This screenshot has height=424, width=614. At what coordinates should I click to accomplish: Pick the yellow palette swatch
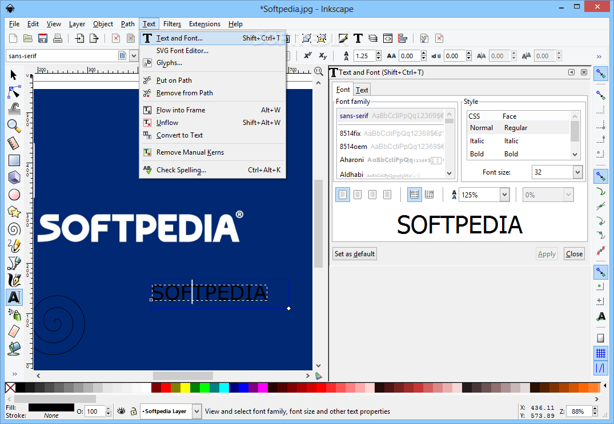[185, 387]
